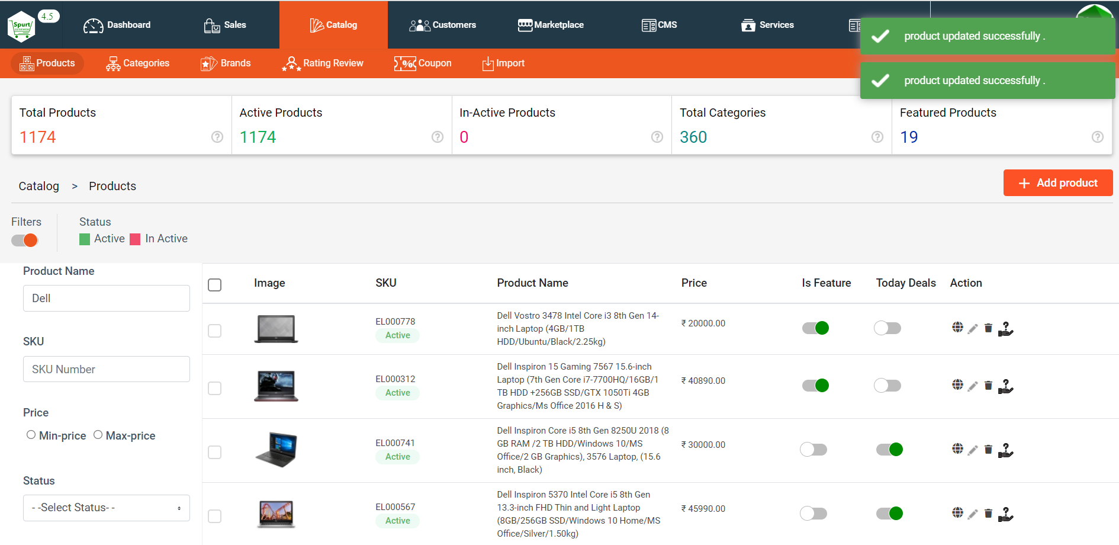
Task: Switch to the Categories sub-tab
Action: [137, 63]
